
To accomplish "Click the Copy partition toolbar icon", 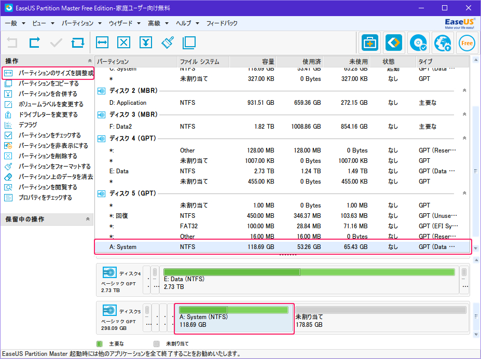I will point(189,43).
